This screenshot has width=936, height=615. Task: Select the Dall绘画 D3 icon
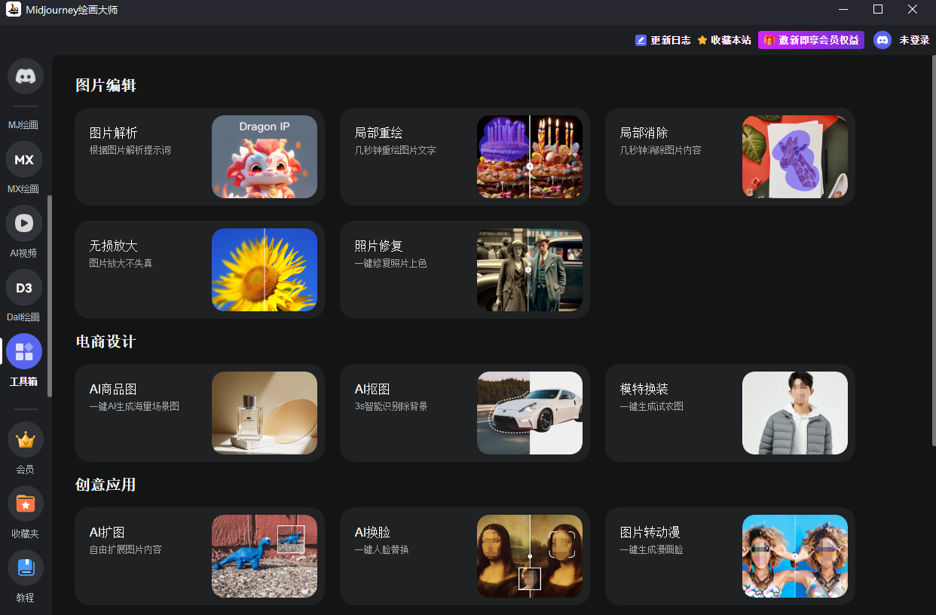pyautogui.click(x=23, y=287)
